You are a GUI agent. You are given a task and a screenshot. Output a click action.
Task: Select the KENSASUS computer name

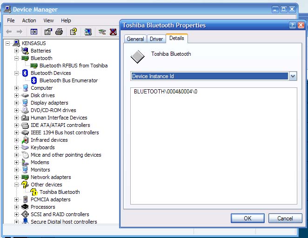34,43
